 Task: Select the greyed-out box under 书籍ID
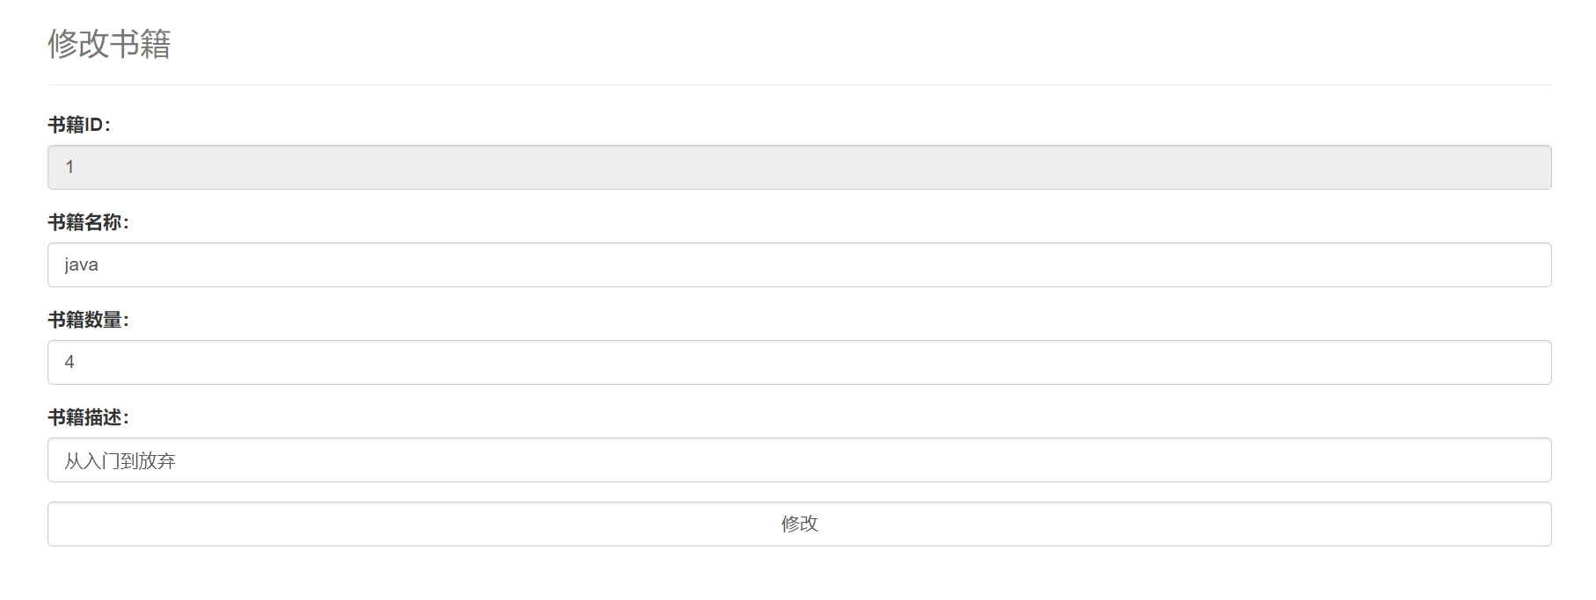(x=799, y=167)
